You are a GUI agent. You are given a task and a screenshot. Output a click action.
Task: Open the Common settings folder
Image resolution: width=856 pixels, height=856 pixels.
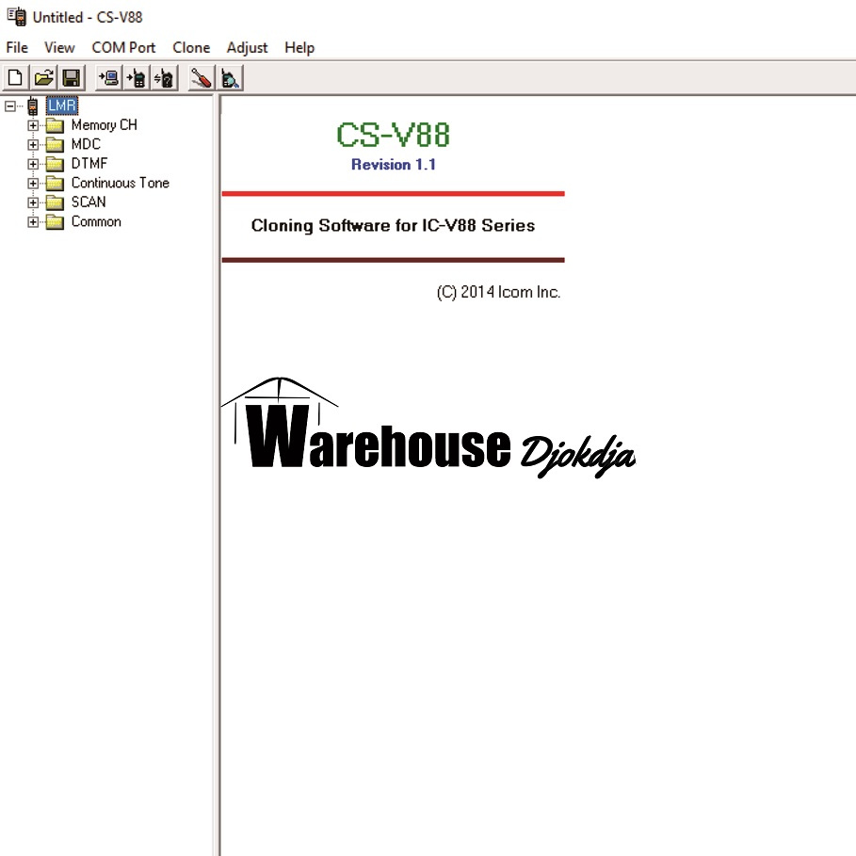coord(95,221)
